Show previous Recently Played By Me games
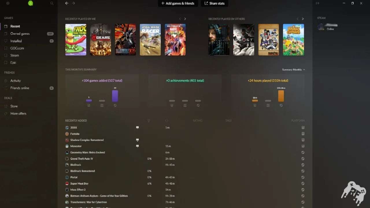The width and height of the screenshot is (370, 208). tap(180, 19)
